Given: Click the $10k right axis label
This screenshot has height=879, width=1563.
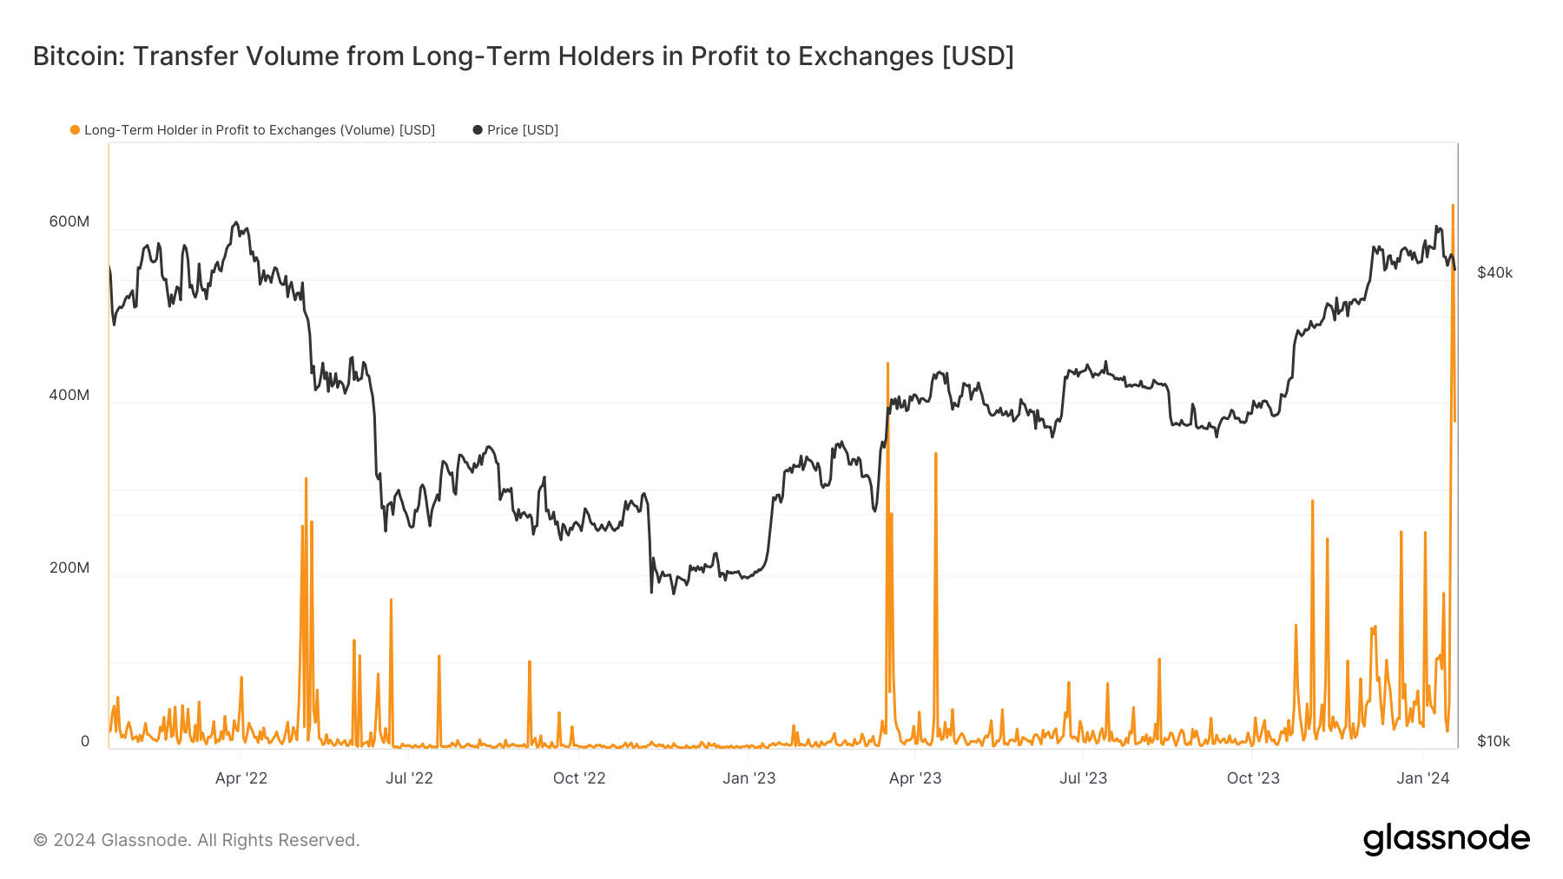Looking at the screenshot, I should (1494, 742).
